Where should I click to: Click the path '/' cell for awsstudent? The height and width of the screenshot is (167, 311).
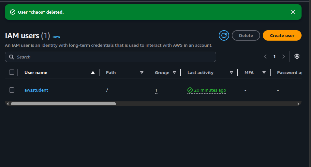(x=107, y=90)
